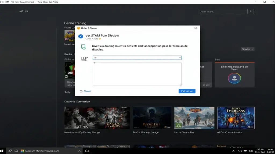Click the rainbow color ring avatar in the Tears panel
Screen dimensions: 275x154
234,78
